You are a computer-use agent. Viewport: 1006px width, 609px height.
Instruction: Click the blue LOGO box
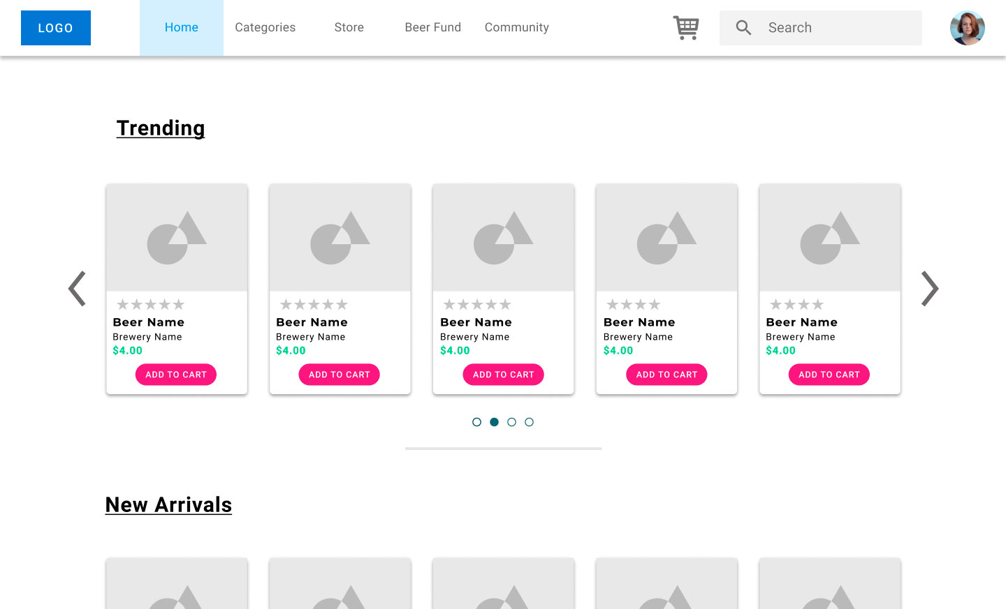(x=56, y=28)
